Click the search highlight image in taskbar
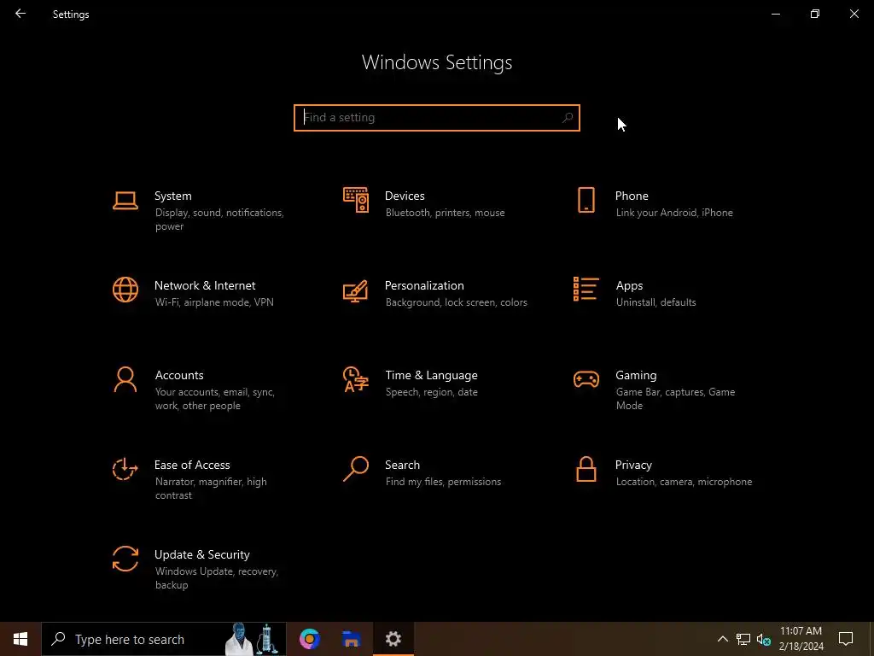Screen dimensions: 874x656 [252, 639]
